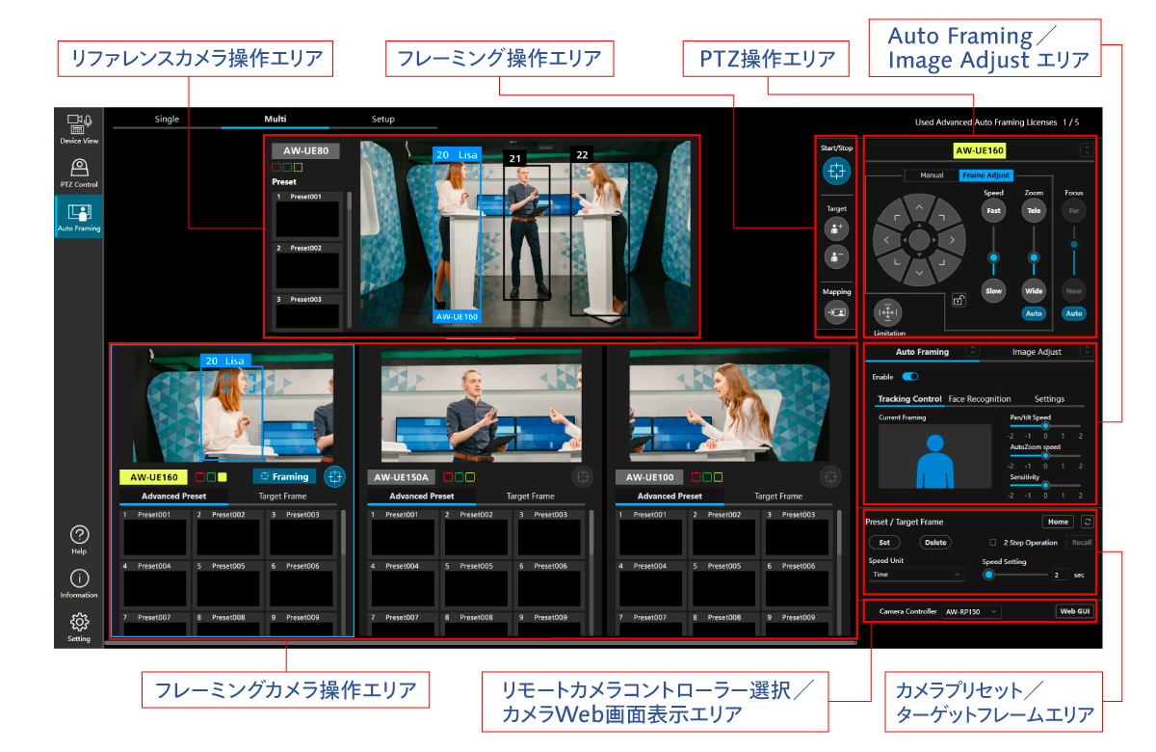
Task: Change the Camera Controller dropdown from AW-RP150
Action: coord(971,610)
